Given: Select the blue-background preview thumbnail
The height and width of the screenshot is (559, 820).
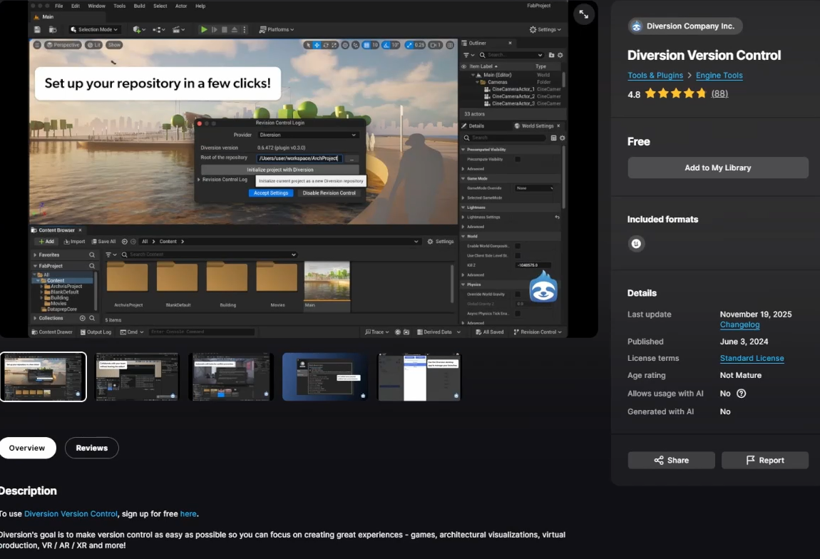Looking at the screenshot, I should 325,376.
